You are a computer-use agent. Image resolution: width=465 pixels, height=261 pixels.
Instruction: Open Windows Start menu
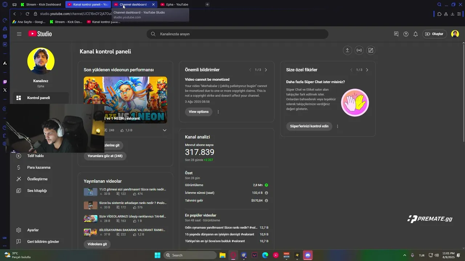(x=157, y=255)
